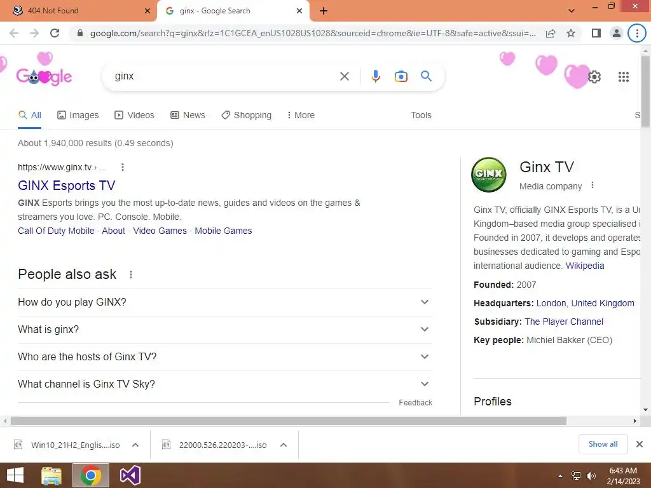
Task: Expand 'Who are the hosts of Ginx TV?'
Action: coord(225,357)
